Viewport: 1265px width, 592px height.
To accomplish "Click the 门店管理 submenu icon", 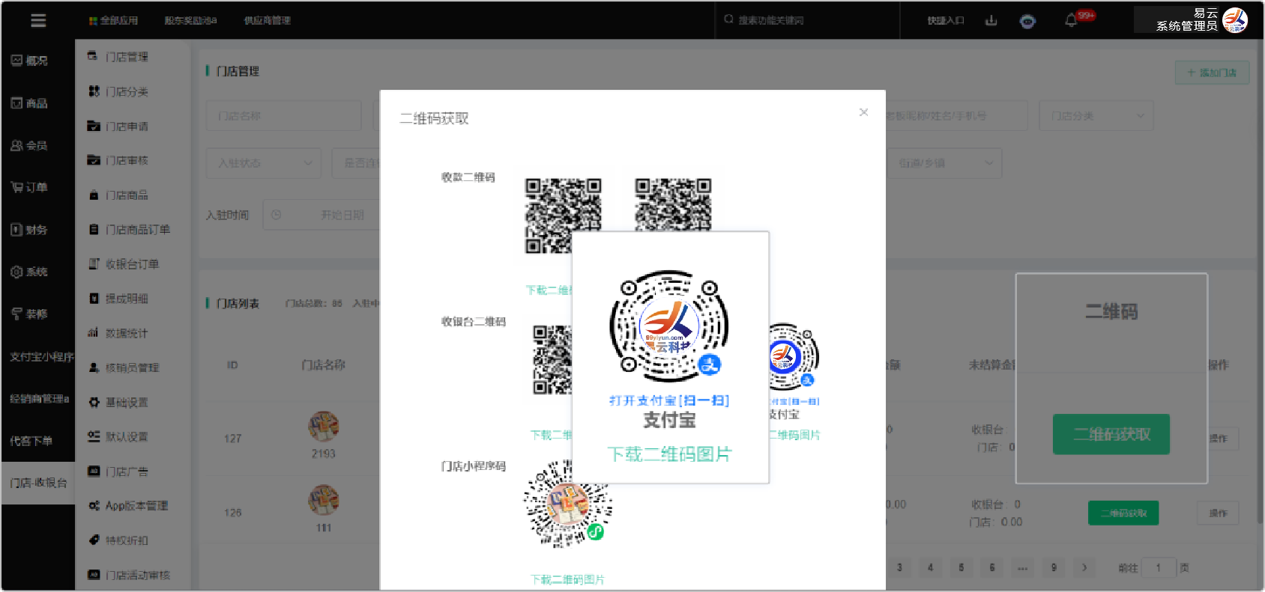I will coord(93,56).
